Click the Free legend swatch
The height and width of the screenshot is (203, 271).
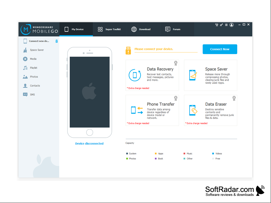click(x=213, y=159)
